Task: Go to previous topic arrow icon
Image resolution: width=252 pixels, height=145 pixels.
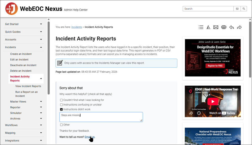Action: point(231,27)
